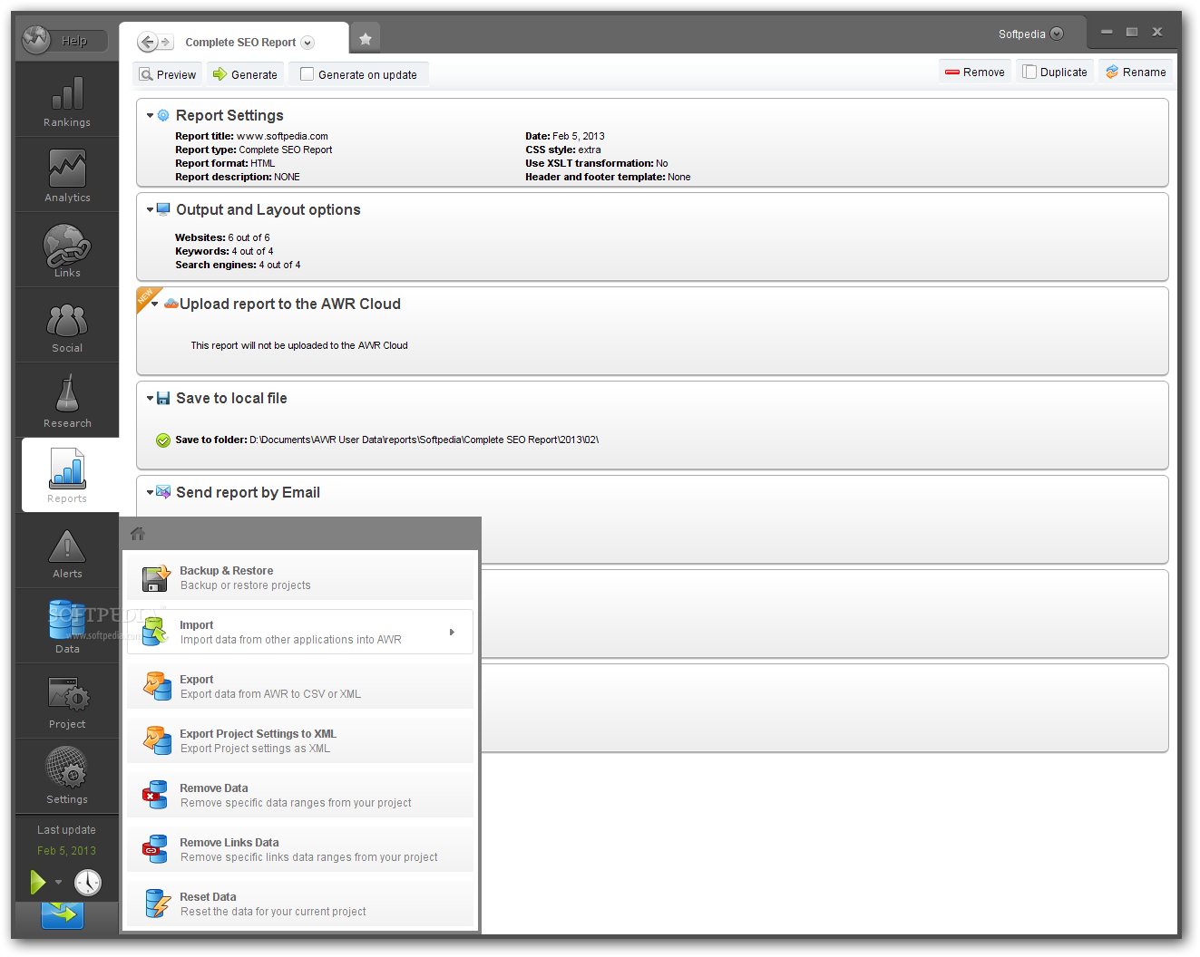Click the 'Report format: HTML' line
Image resolution: width=1200 pixels, height=957 pixels.
225,163
